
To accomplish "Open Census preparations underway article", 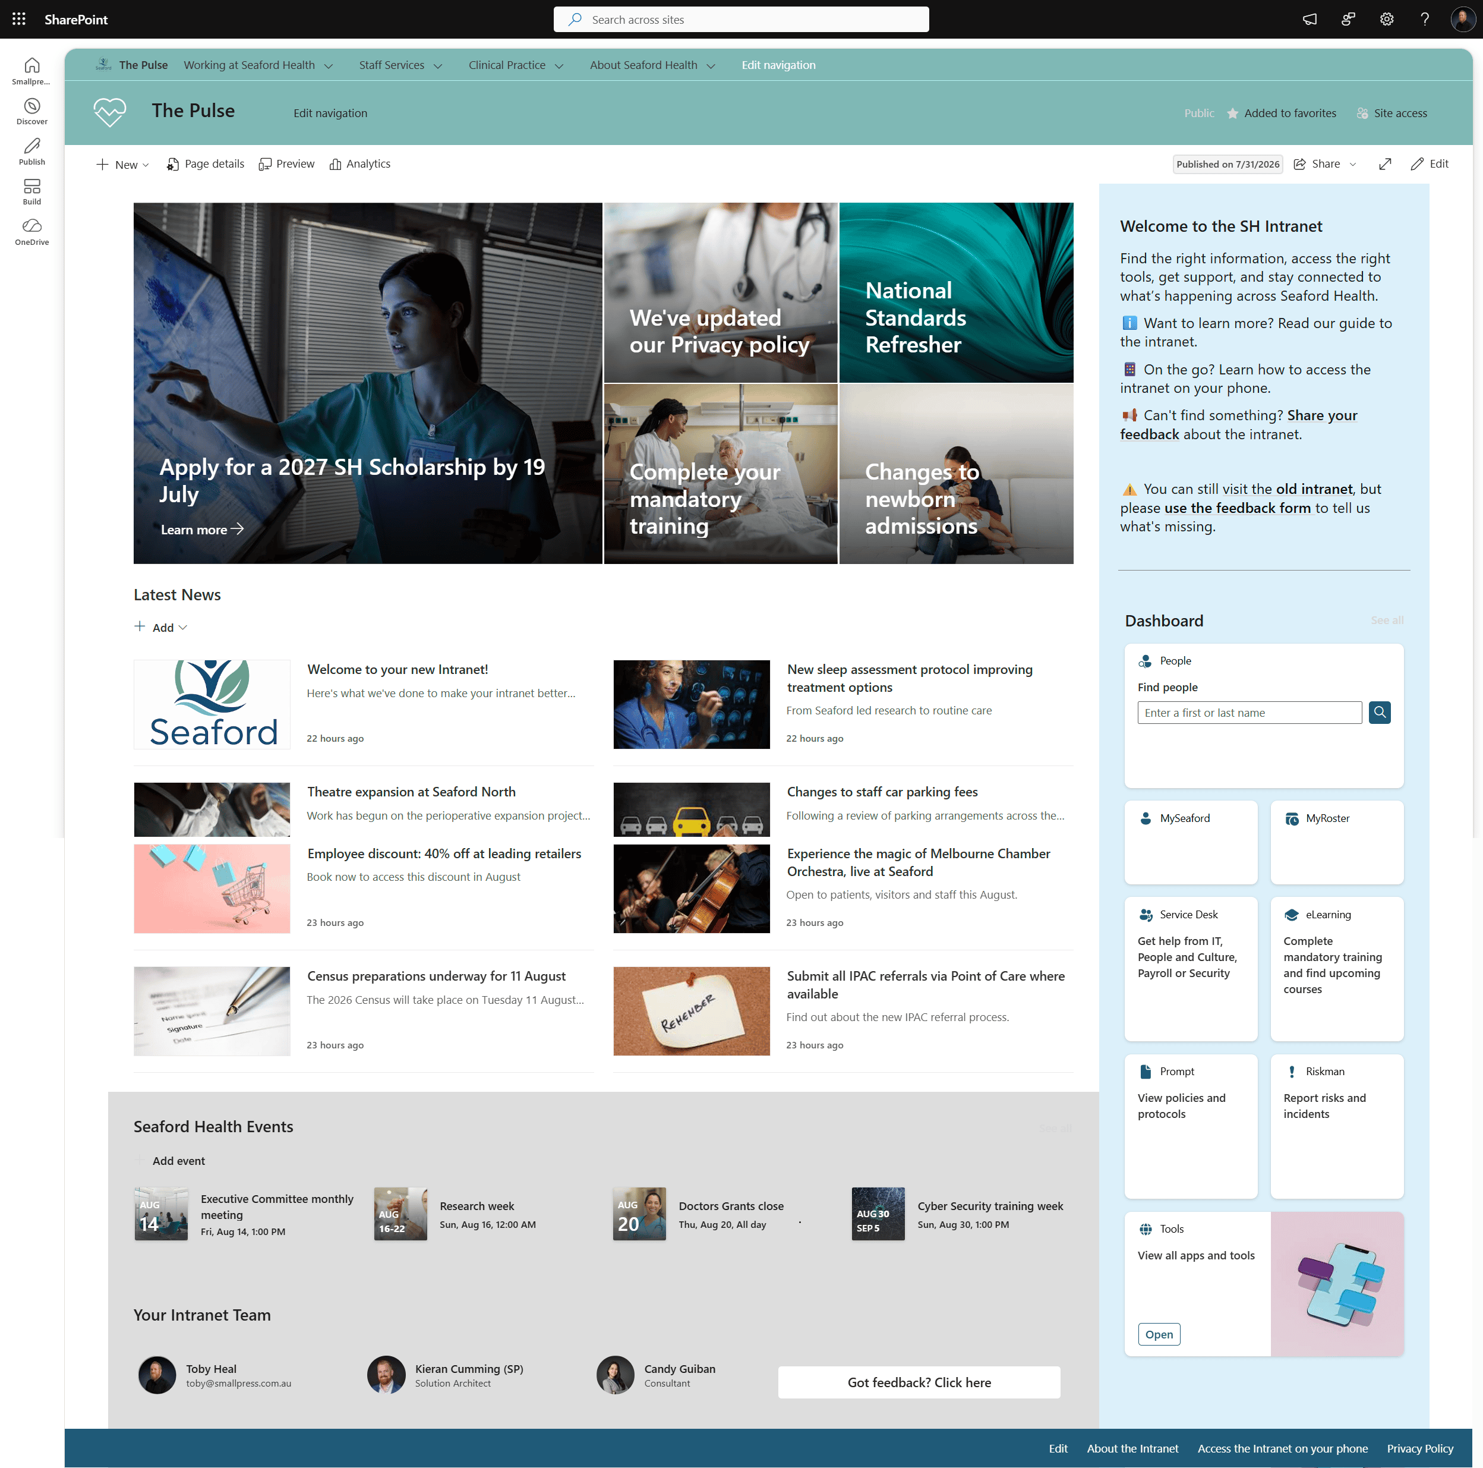I will (x=436, y=976).
